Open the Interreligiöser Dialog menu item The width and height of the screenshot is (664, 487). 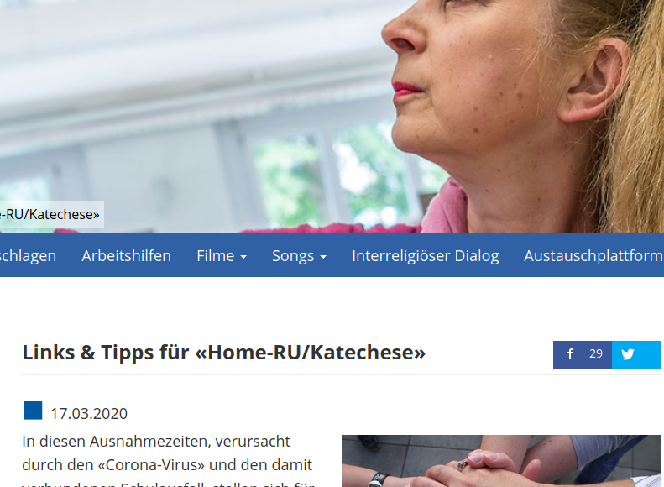coord(425,256)
